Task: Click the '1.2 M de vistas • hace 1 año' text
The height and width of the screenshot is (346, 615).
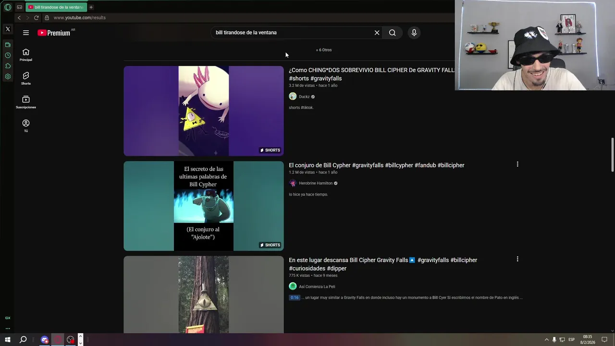Action: [313, 172]
